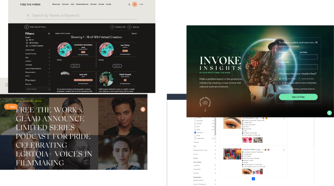Screen dimensions: 334x186
Task: Click the Hide Search Filters icon
Action: (x=27, y=27)
